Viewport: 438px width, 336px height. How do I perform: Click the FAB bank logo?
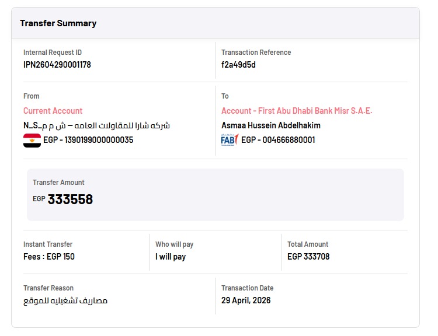click(230, 140)
